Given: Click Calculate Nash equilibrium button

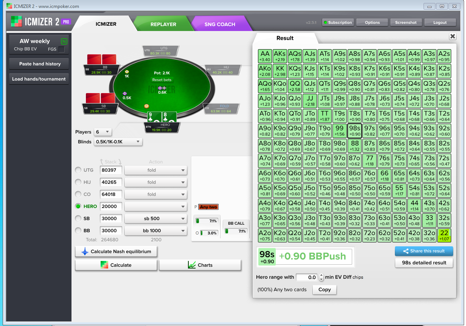Looking at the screenshot, I should (x=116, y=251).
